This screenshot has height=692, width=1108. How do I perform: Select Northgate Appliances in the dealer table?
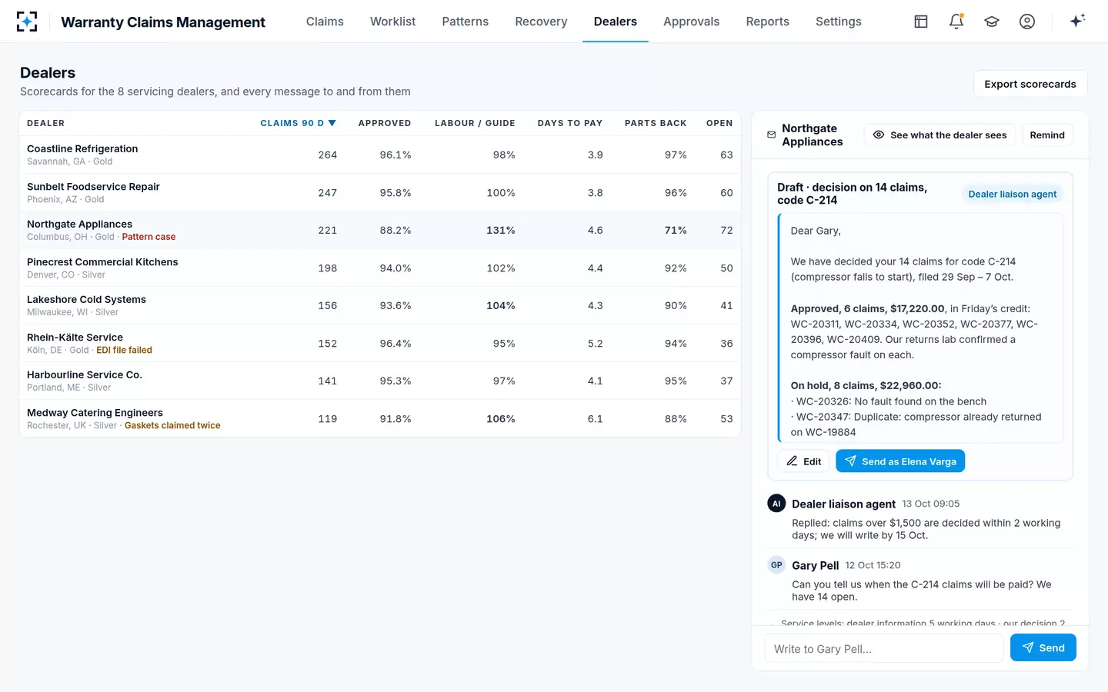(380, 230)
